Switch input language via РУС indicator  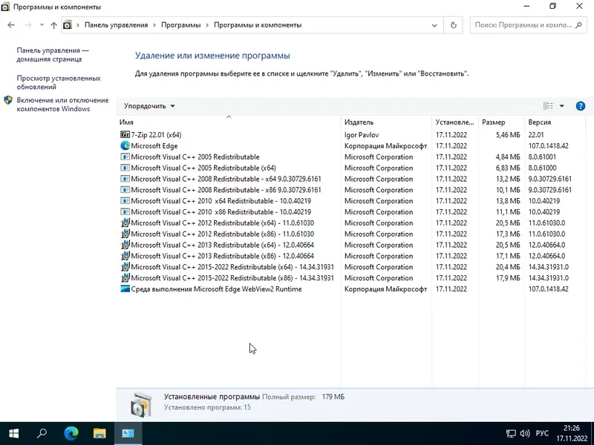click(542, 433)
